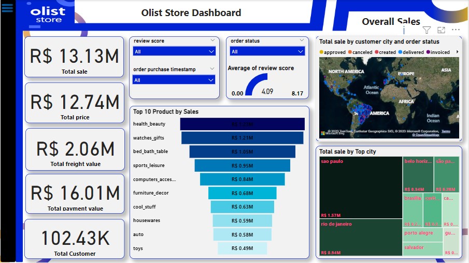Open more options ellipsis for map visual
The width and height of the screenshot is (469, 263).
point(456,30)
